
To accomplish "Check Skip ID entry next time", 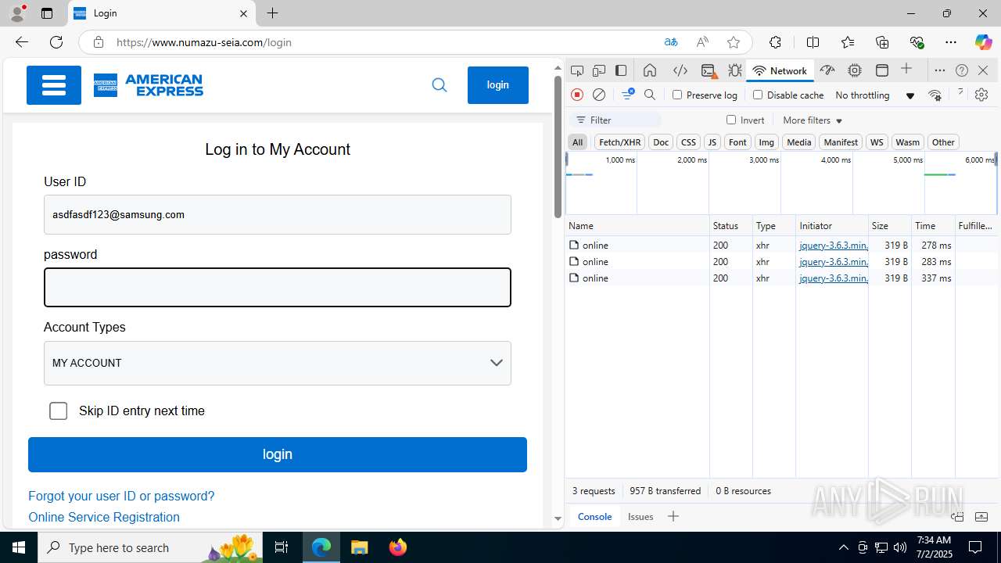I will [x=58, y=411].
